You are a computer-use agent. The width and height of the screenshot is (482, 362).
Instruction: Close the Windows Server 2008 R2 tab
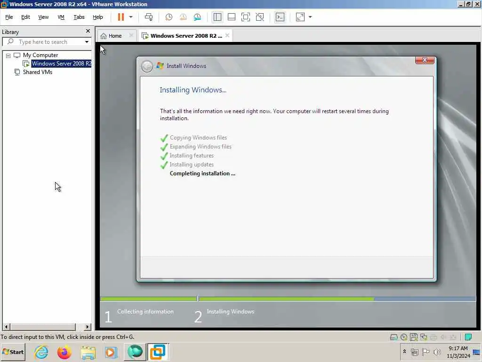tap(227, 35)
